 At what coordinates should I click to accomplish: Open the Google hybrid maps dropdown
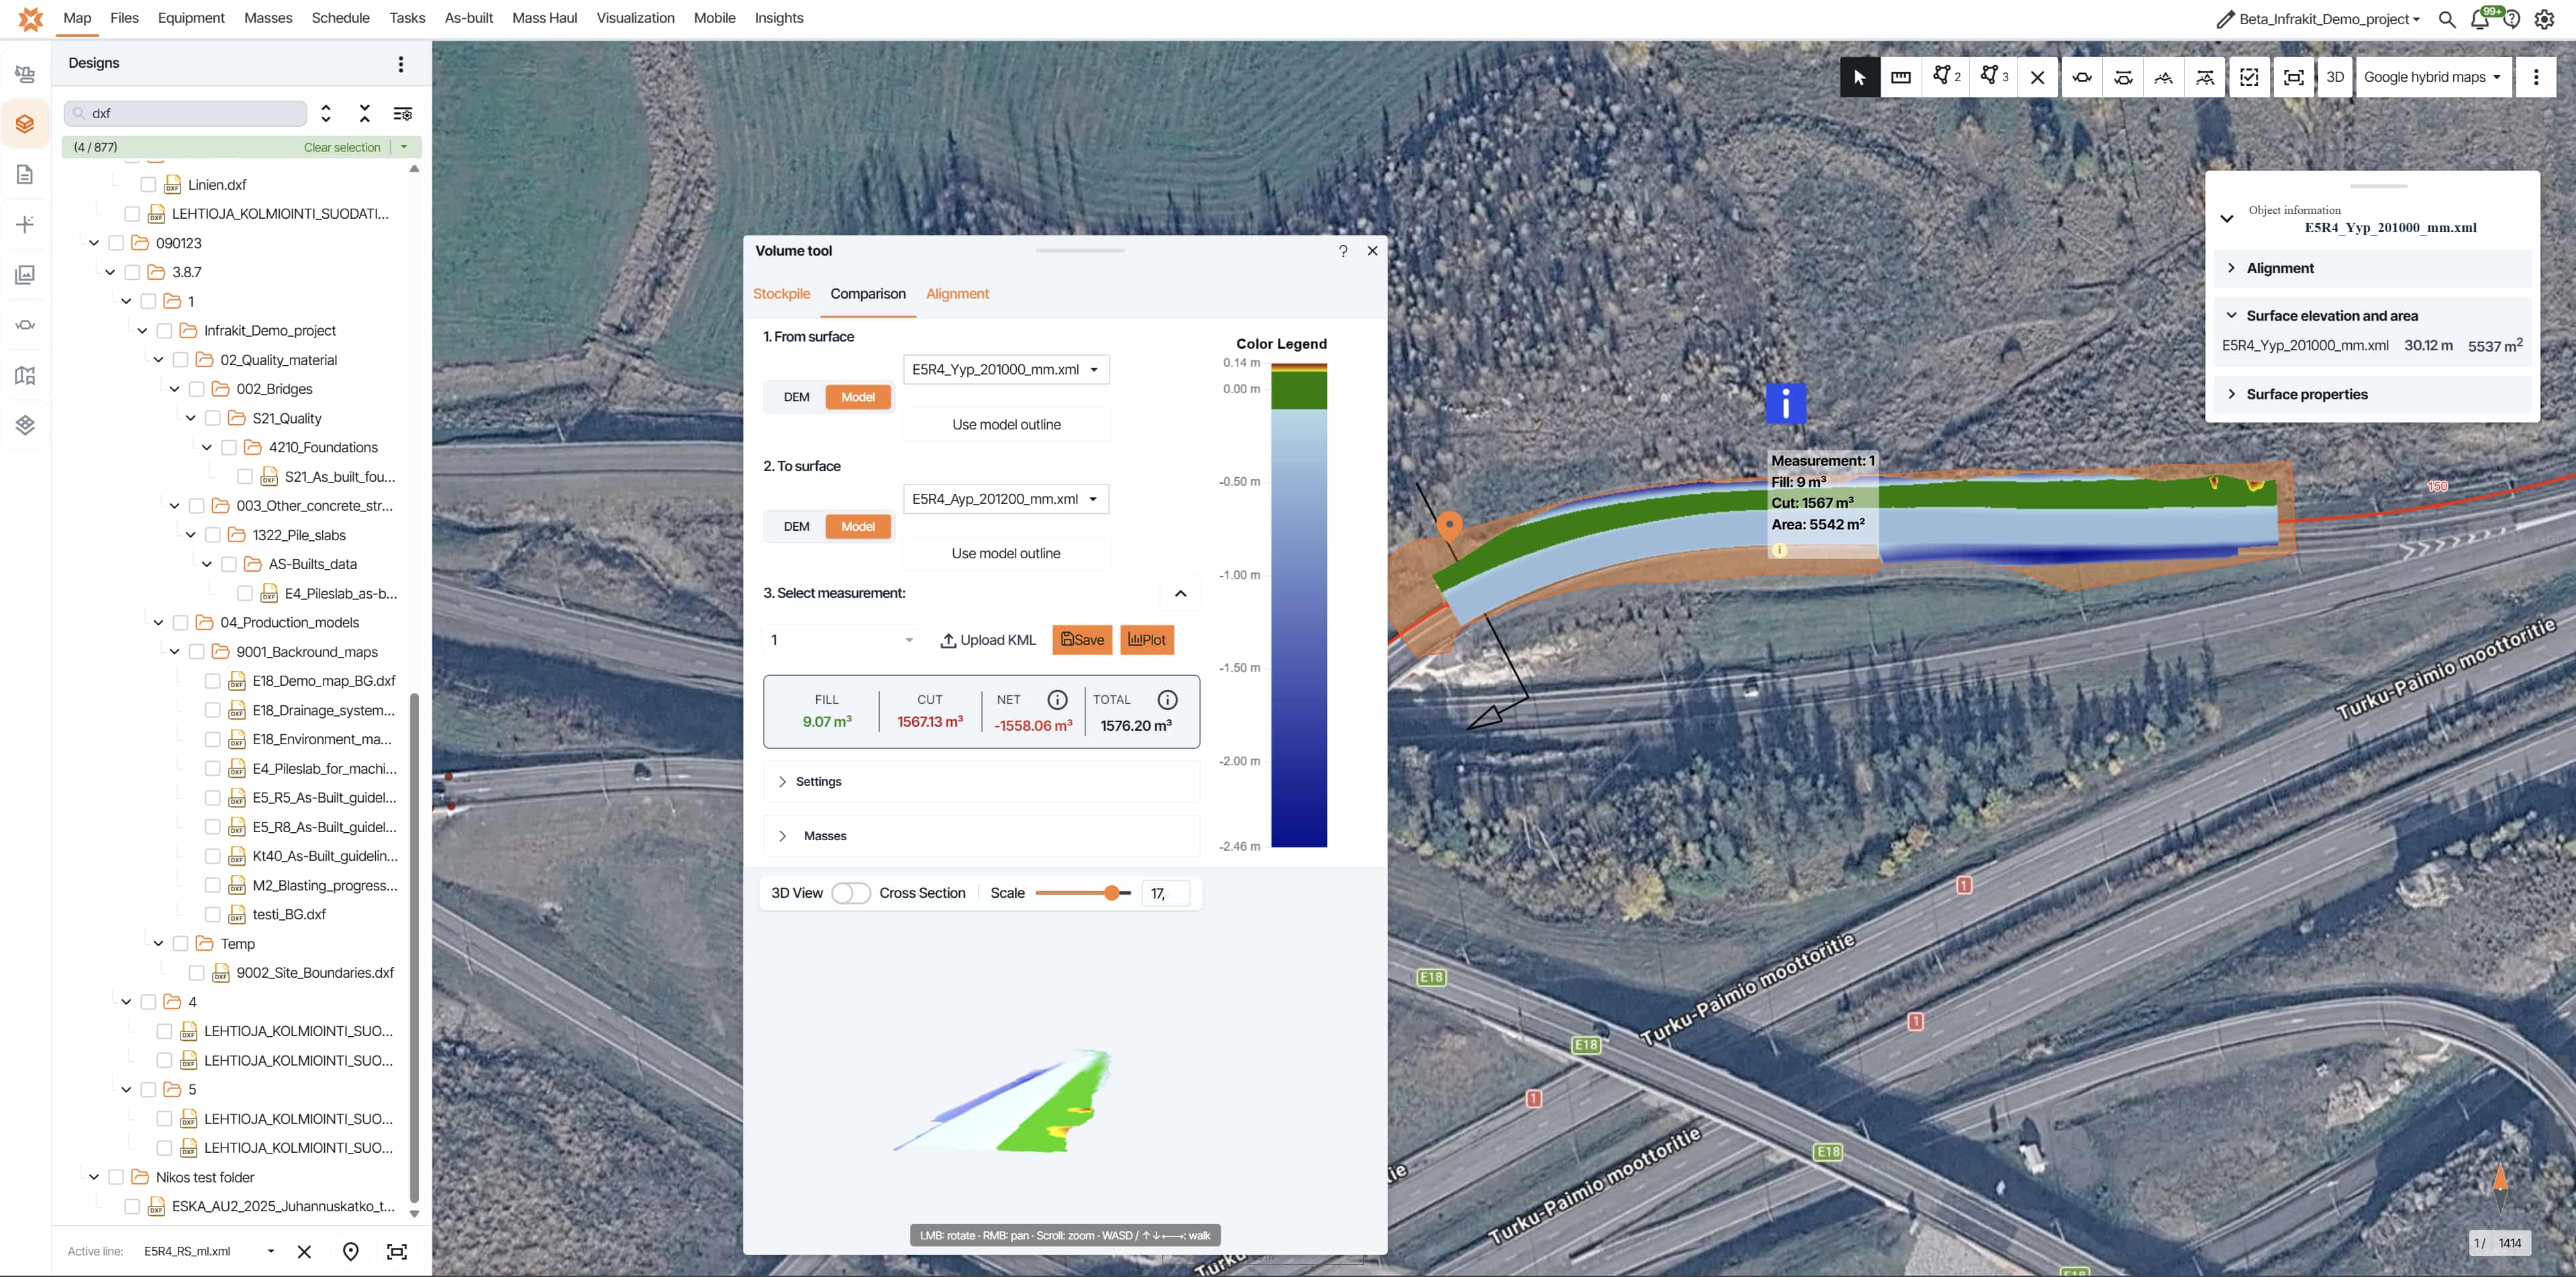pyautogui.click(x=2433, y=77)
